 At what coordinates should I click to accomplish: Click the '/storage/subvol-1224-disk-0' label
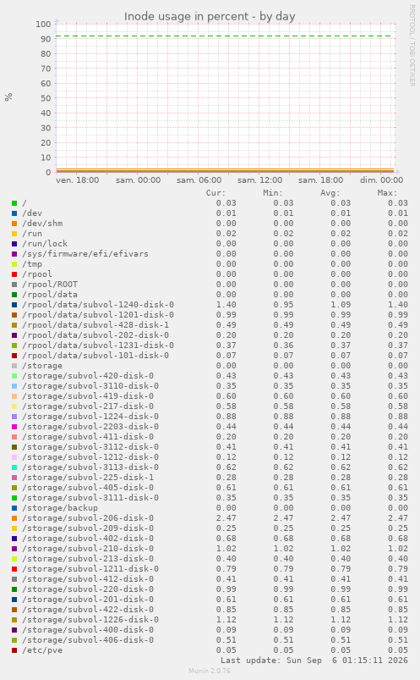90,417
